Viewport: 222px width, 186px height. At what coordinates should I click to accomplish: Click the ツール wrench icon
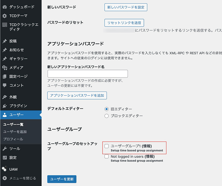[5, 148]
